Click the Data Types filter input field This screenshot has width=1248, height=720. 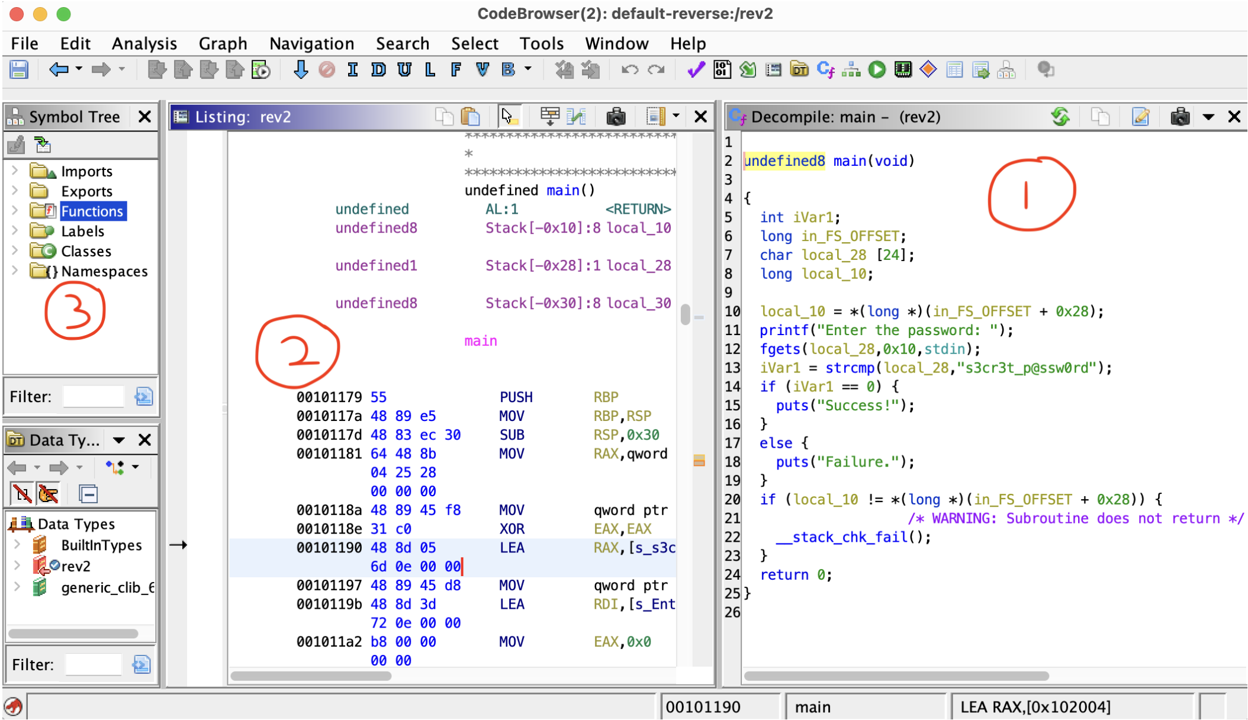pyautogui.click(x=93, y=664)
